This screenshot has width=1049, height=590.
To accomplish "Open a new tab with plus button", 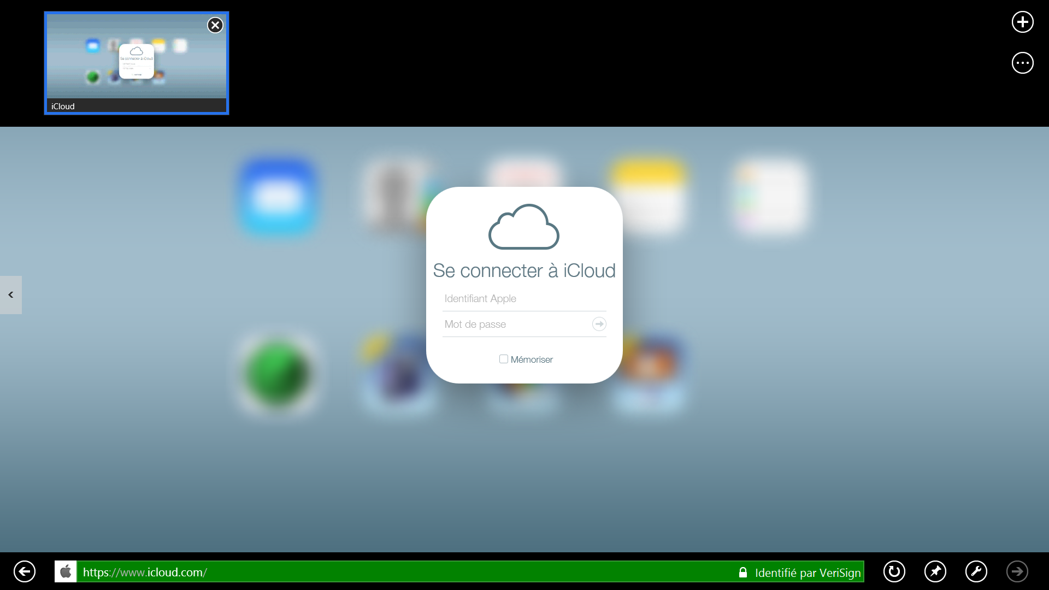I will [1022, 22].
